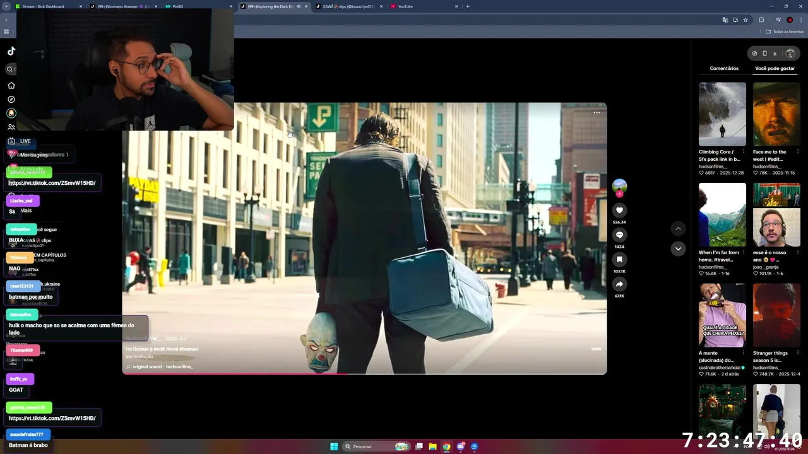Open options for Climbing Core video
The image size is (808, 454).
point(743,151)
